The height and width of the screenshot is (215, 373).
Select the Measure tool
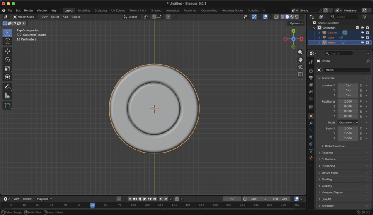pyautogui.click(x=7, y=96)
